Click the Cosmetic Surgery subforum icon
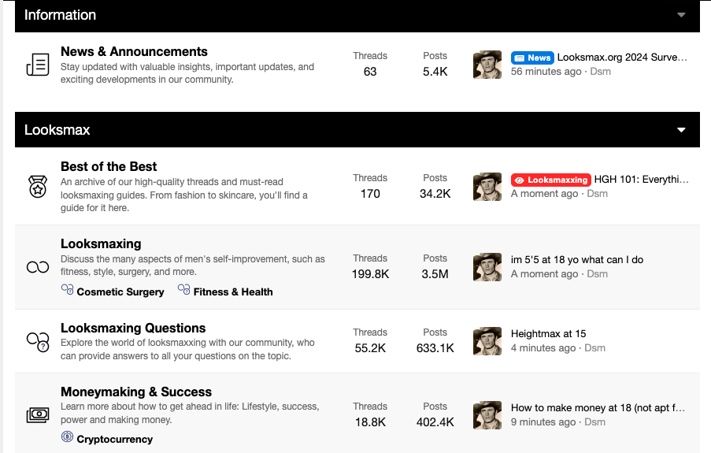 (67, 290)
